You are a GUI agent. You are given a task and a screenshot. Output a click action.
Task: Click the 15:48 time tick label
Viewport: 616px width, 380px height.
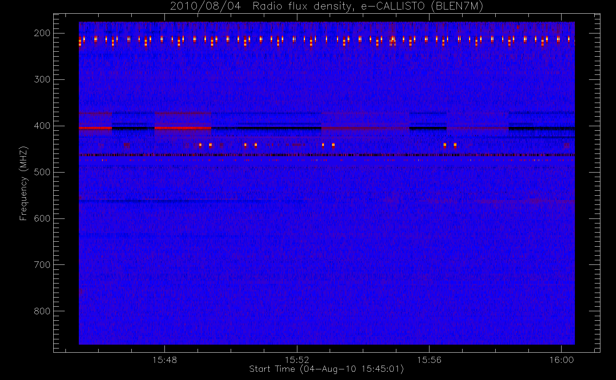coord(164,360)
